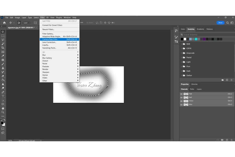This screenshot has height=157, width=235.
Task: Expand the Pure swatch folder
Action: (x=181, y=66)
